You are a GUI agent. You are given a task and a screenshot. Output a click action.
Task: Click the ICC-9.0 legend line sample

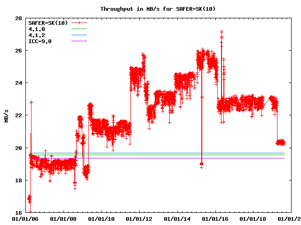click(x=79, y=41)
